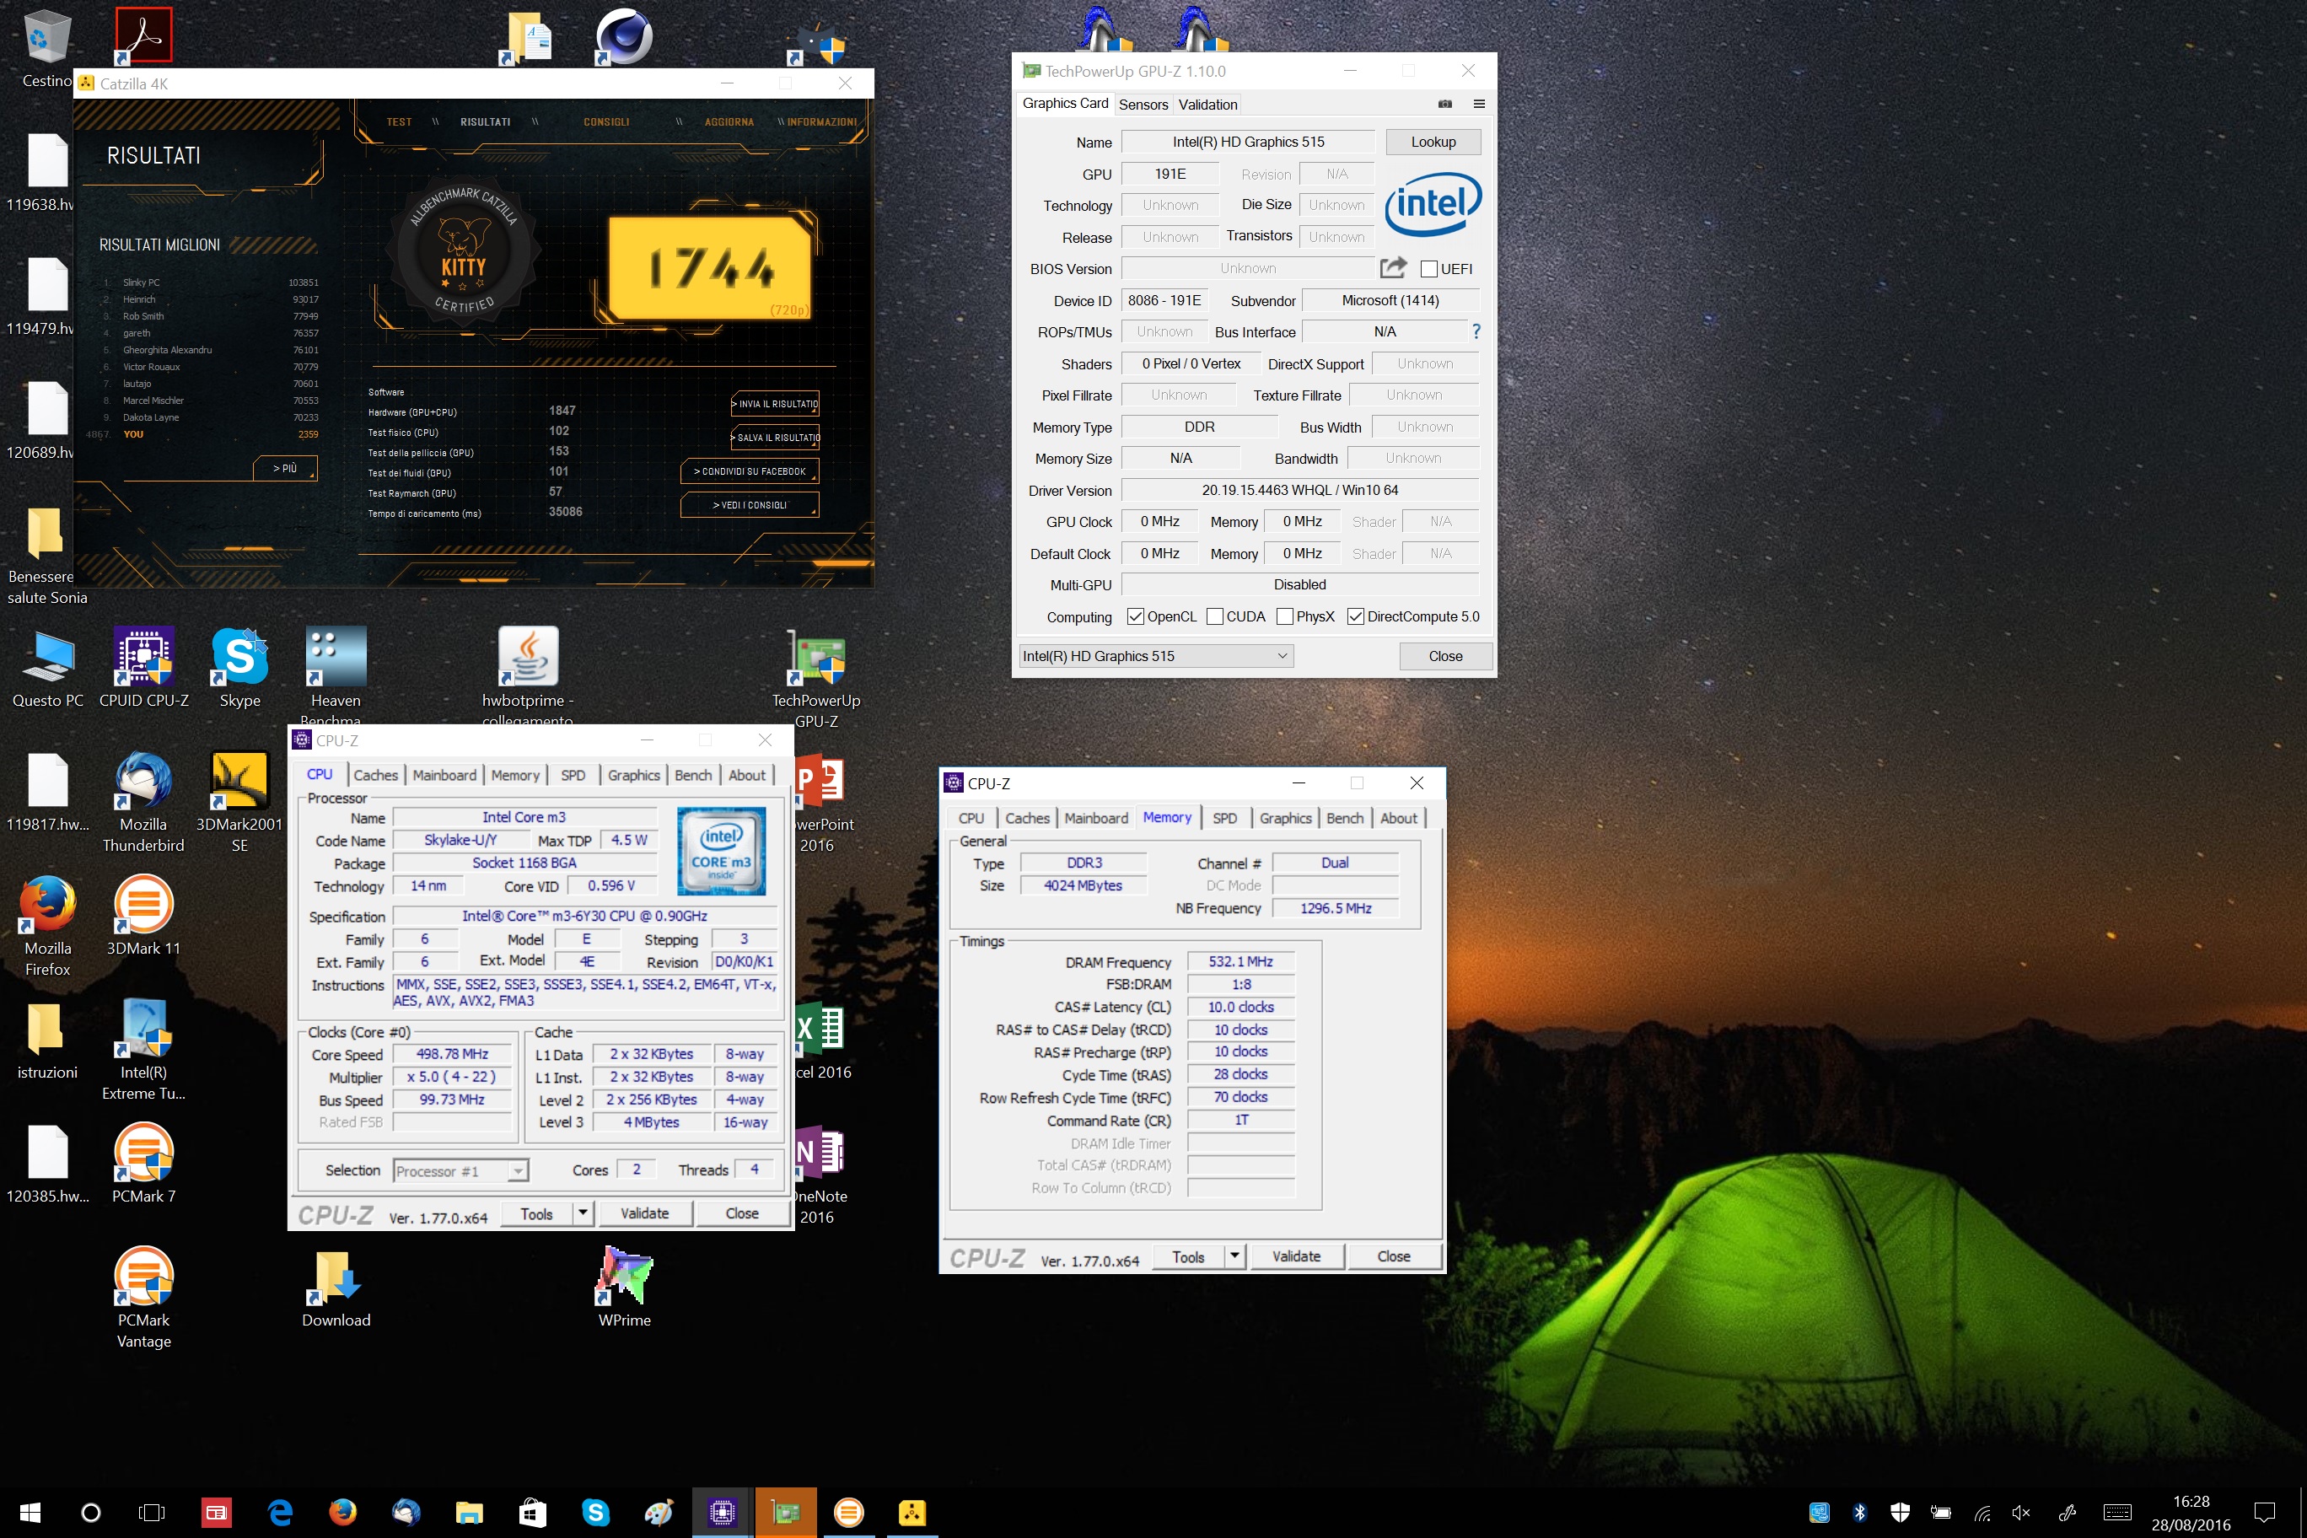Open Mainboard tab in left CPU-Z window
This screenshot has height=1538, width=2307.
click(x=444, y=774)
